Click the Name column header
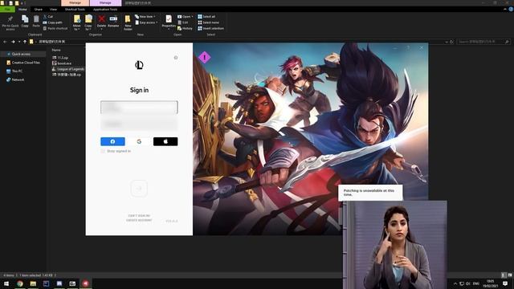Viewport: 514px width, 289px height. coord(56,50)
